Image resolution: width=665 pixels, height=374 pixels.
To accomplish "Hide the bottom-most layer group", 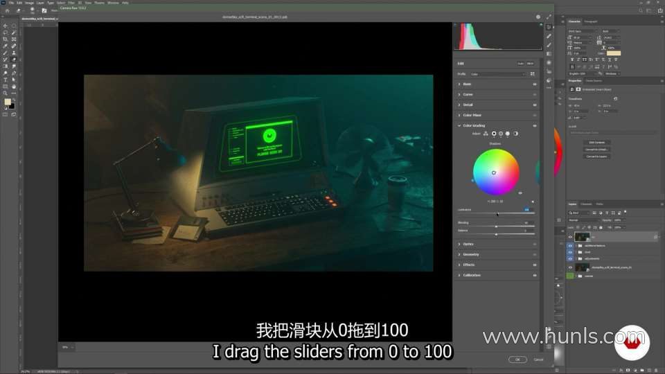I will (x=570, y=276).
